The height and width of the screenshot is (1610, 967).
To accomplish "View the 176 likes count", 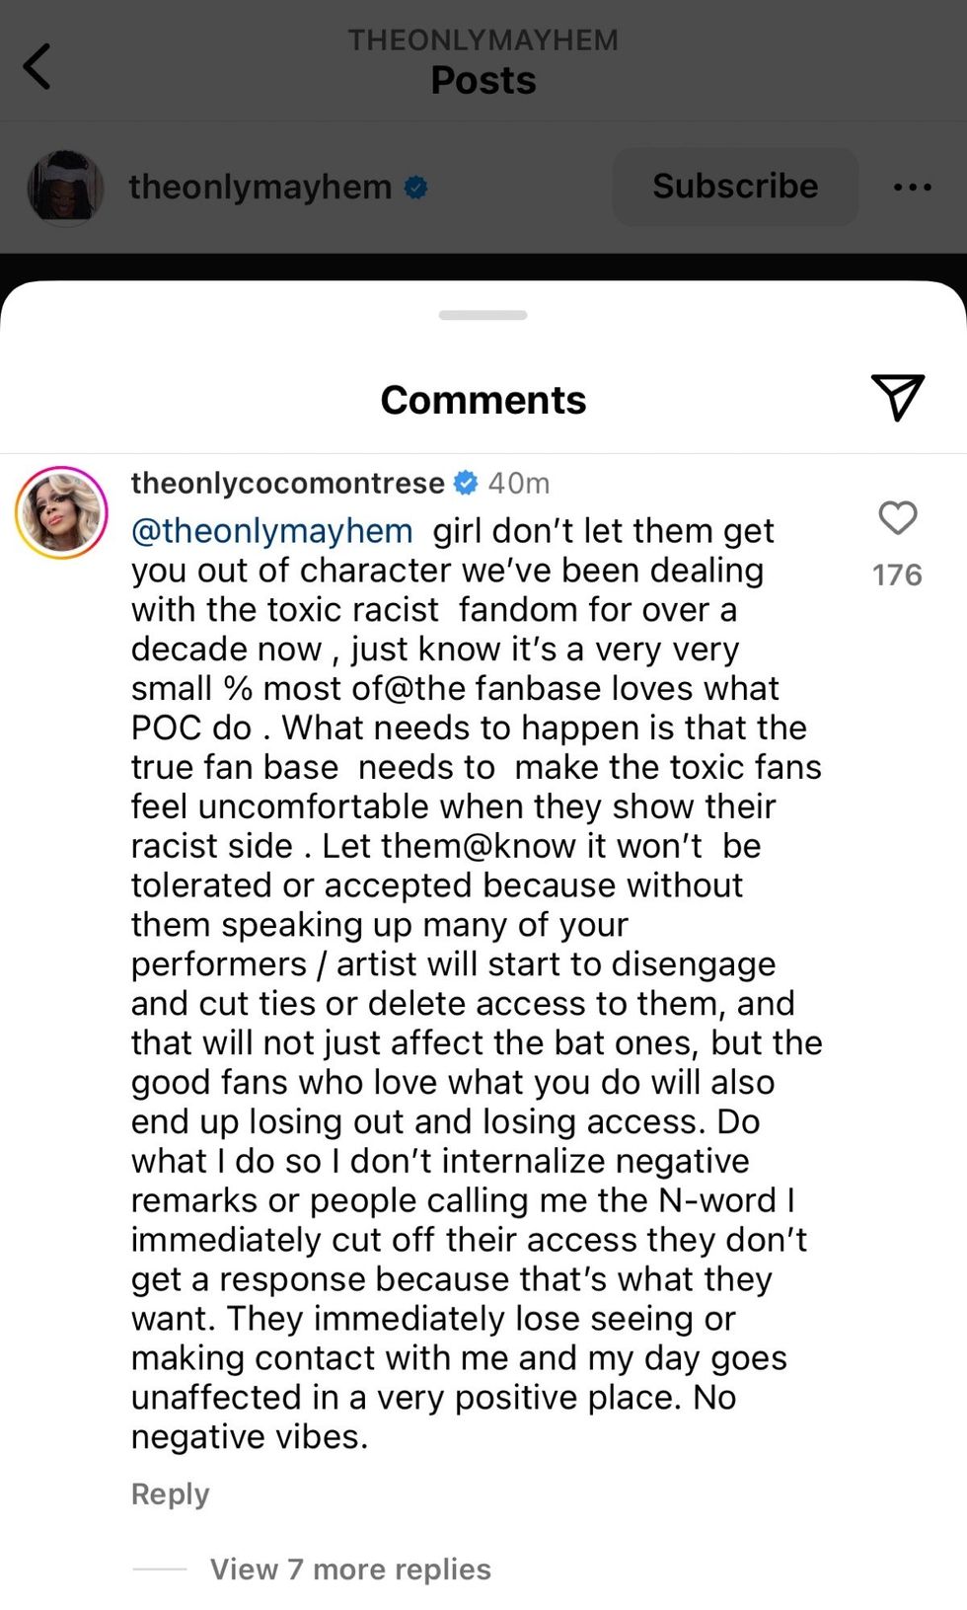I will (x=897, y=575).
